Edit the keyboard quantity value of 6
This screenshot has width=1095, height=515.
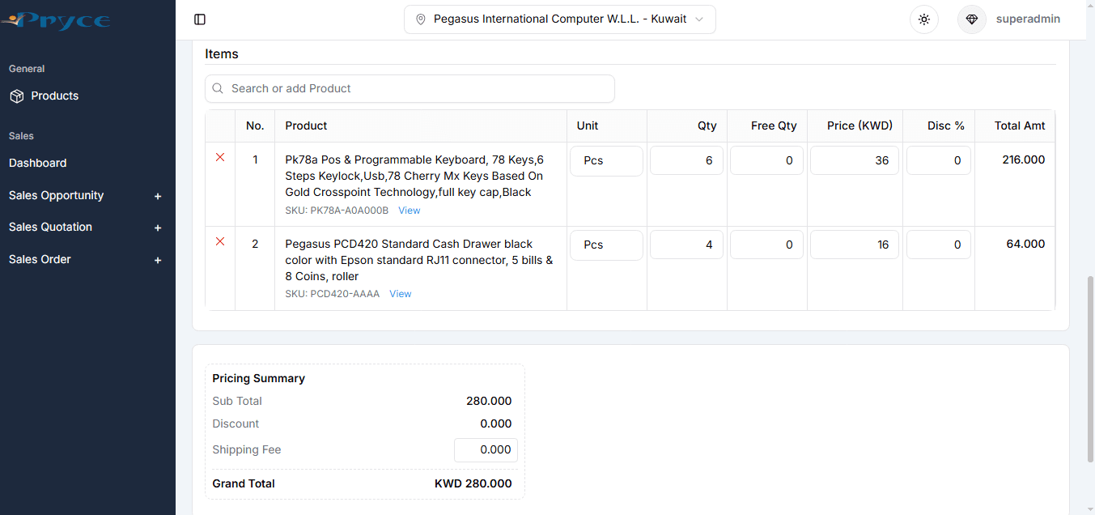click(x=686, y=160)
